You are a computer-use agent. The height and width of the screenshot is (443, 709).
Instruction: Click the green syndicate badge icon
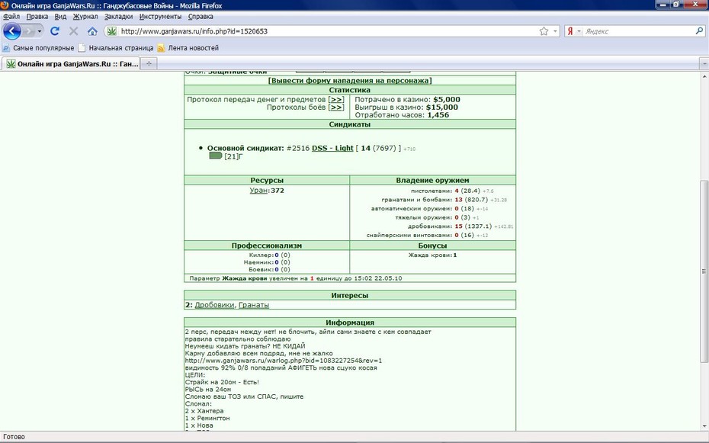[x=216, y=156]
